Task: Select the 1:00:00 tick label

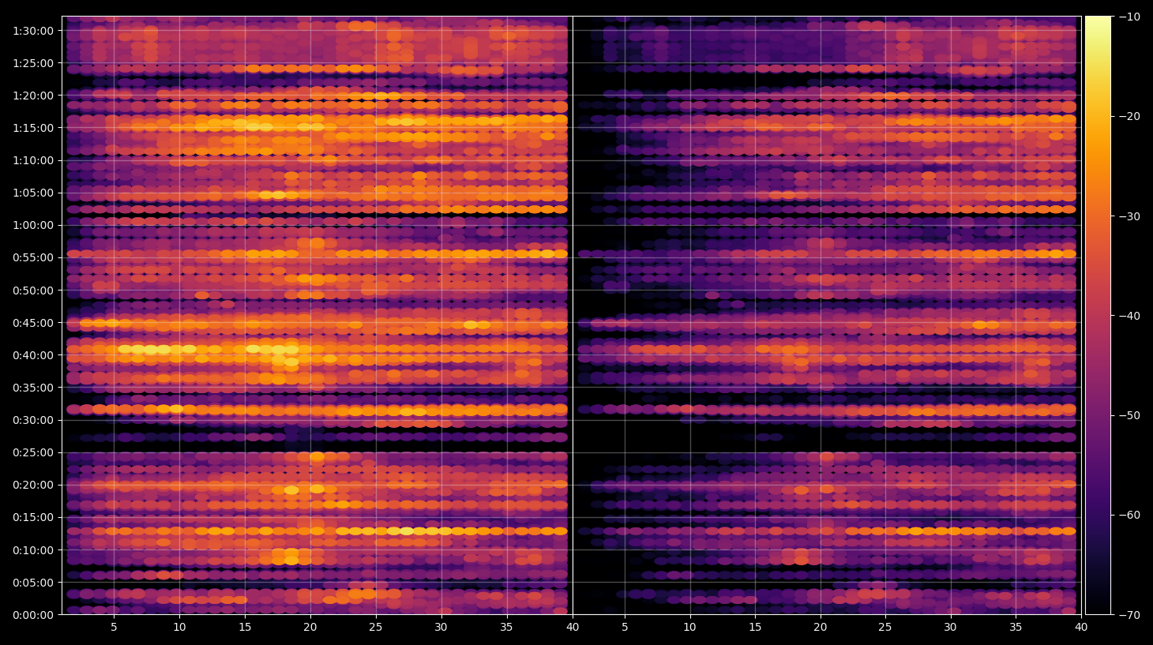Action: tap(33, 225)
